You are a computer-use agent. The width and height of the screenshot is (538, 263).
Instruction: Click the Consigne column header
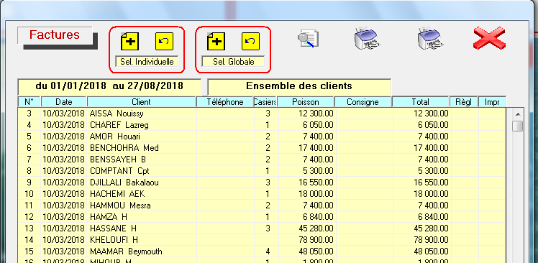363,102
